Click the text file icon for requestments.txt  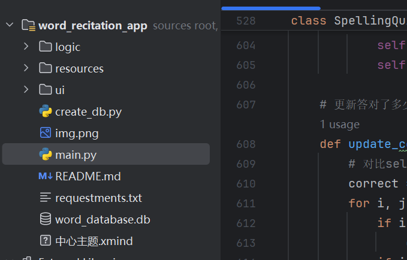click(45, 198)
